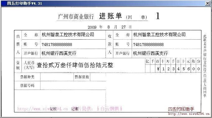The image size is (212, 118).
Task: Edit the payer (出票人) full name 杭州智泉工控技术有限公司
Action: tap(68, 35)
